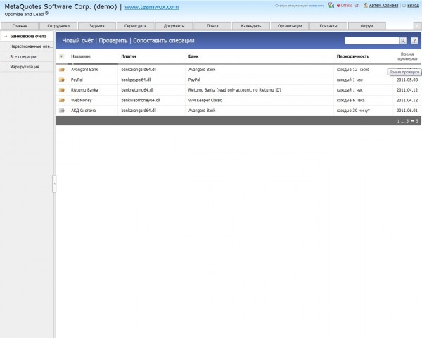Open the Главная tab
Image resolution: width=422 pixels, height=338 pixels.
(20, 26)
